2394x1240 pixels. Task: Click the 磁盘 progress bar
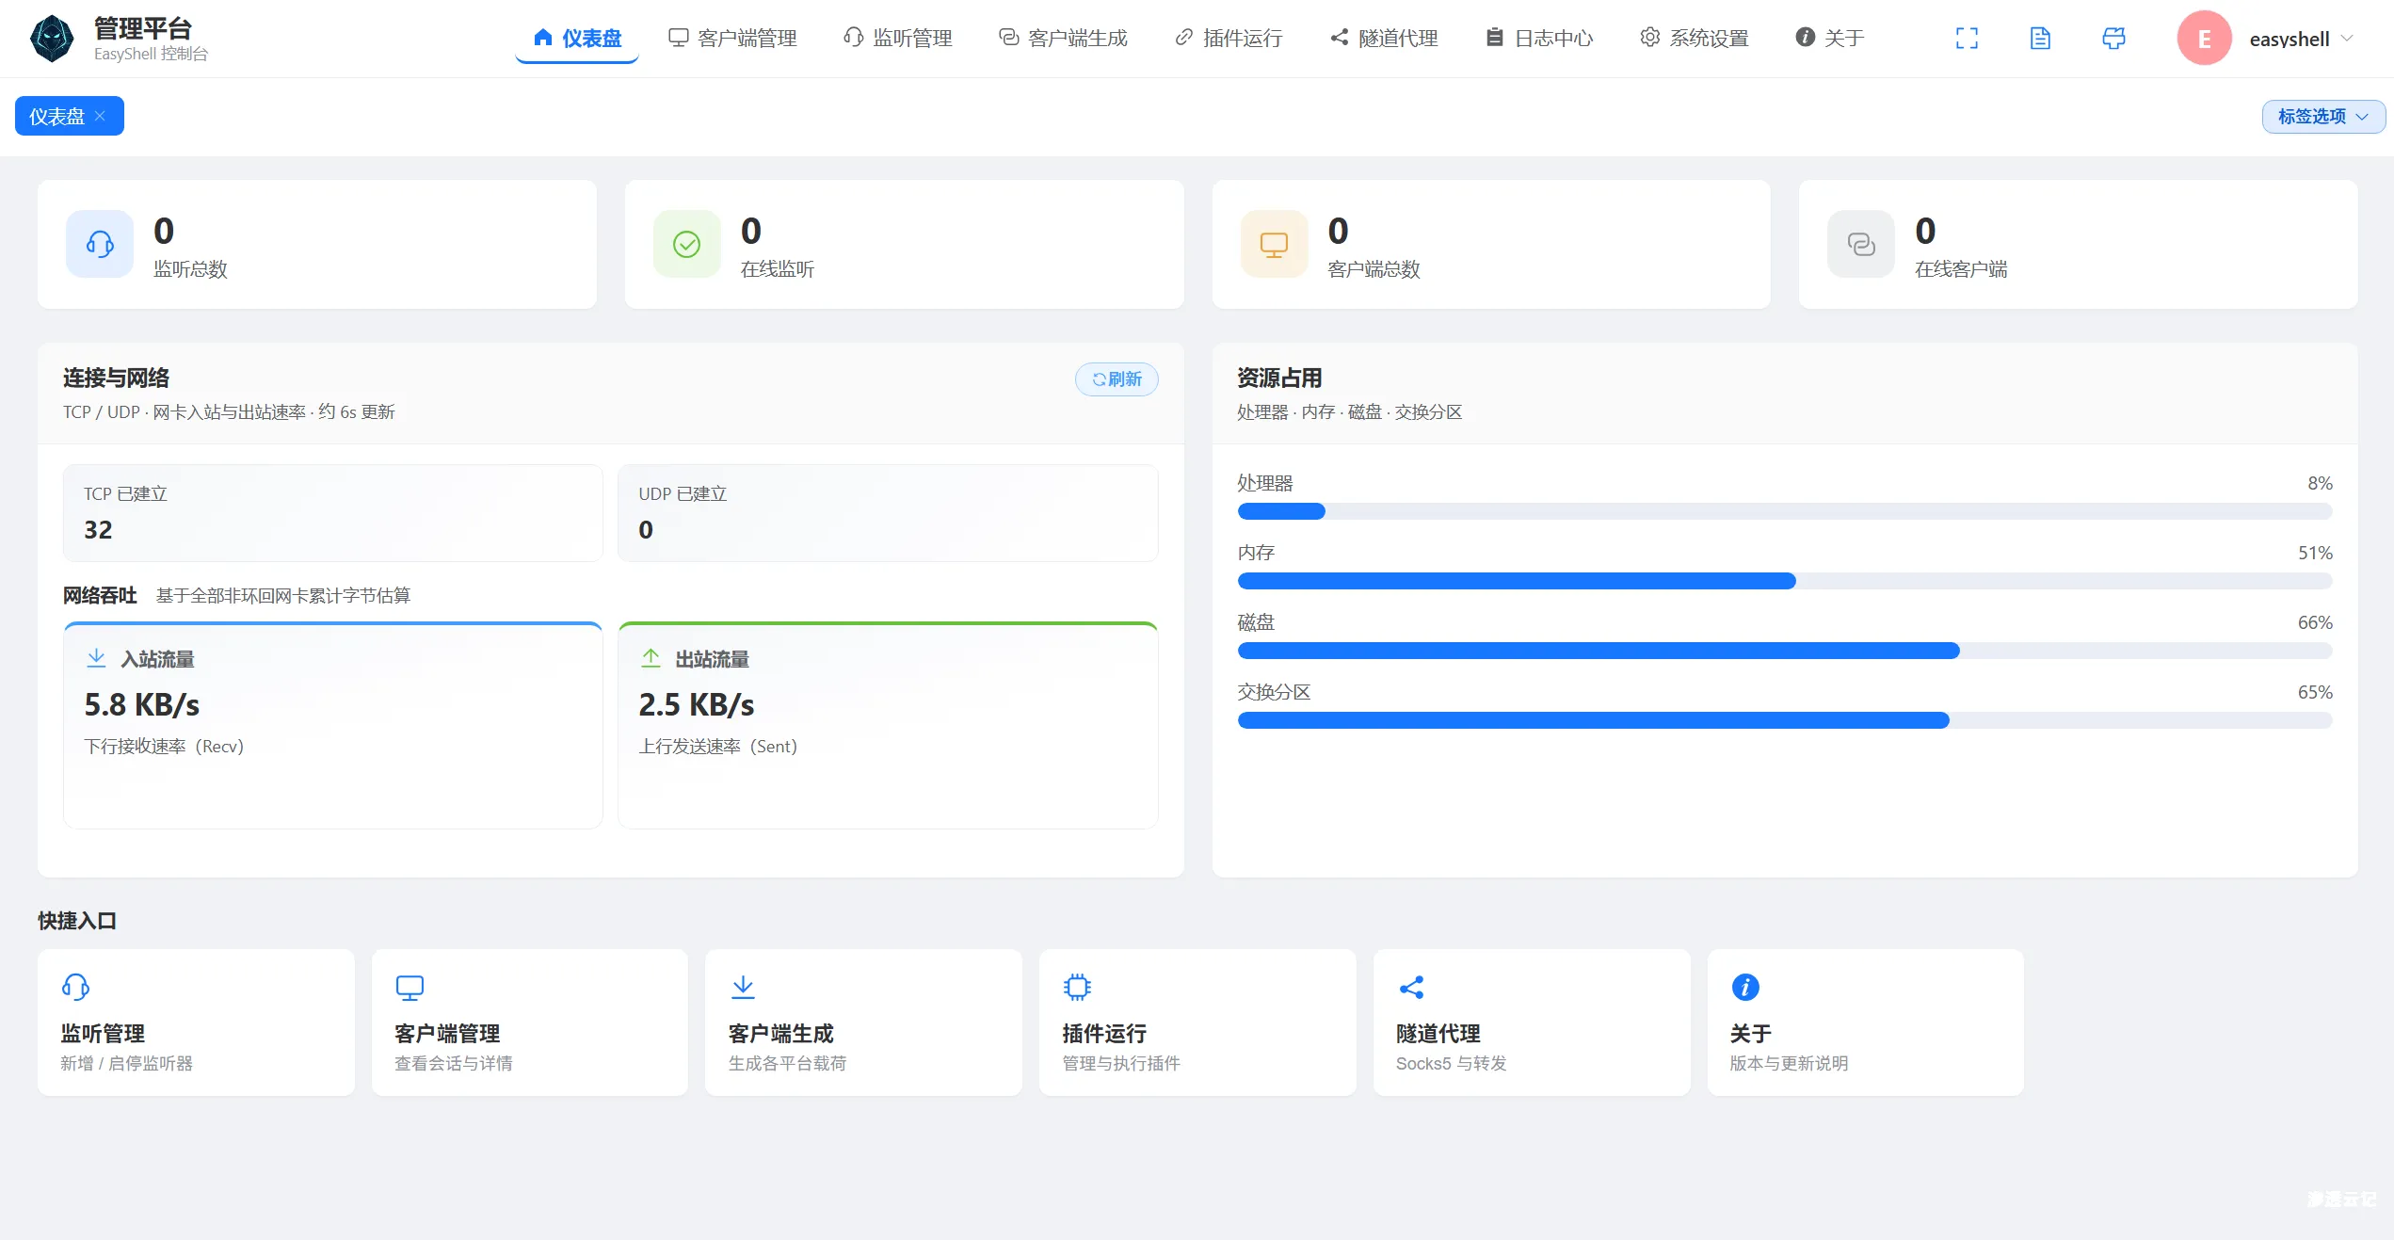[1785, 651]
